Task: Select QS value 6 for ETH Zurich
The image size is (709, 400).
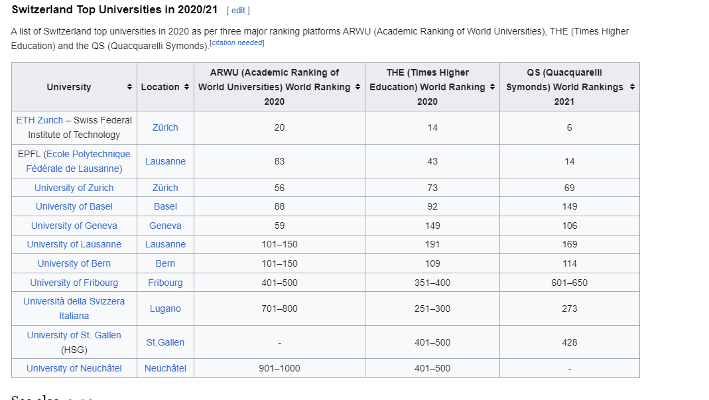Action: pos(570,127)
